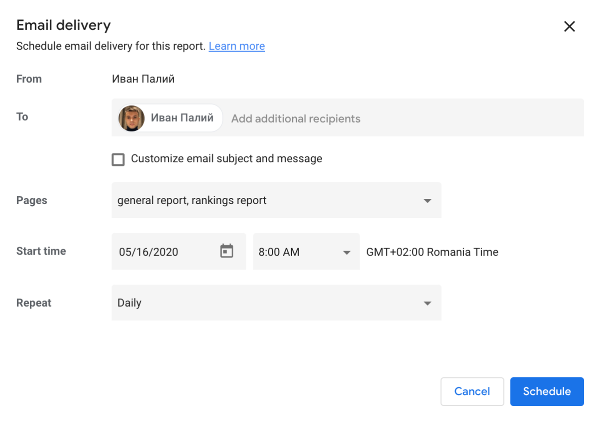Click the arrow on the Repeat dropdown
This screenshot has height=423, width=599.
[x=427, y=303]
